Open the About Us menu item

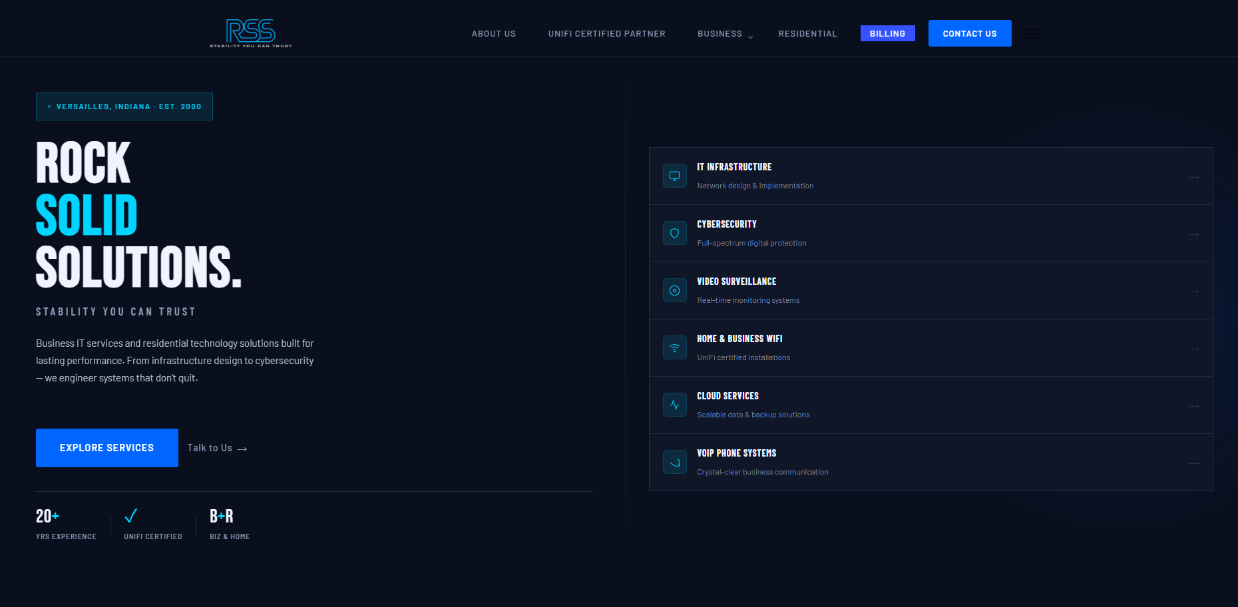[493, 33]
